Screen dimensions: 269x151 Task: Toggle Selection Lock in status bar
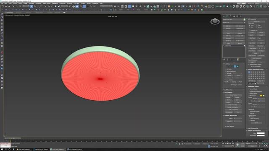coord(179,144)
